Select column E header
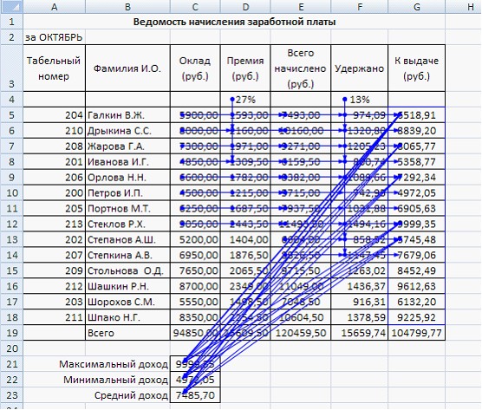The height and width of the screenshot is (410, 482). pos(301,7)
